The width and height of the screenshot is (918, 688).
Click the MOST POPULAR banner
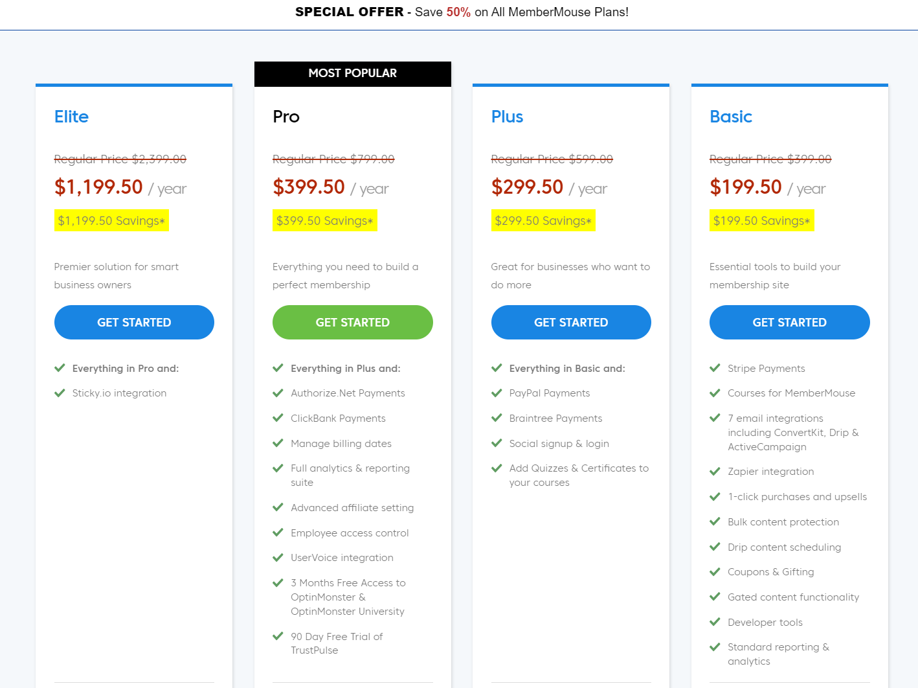(353, 74)
